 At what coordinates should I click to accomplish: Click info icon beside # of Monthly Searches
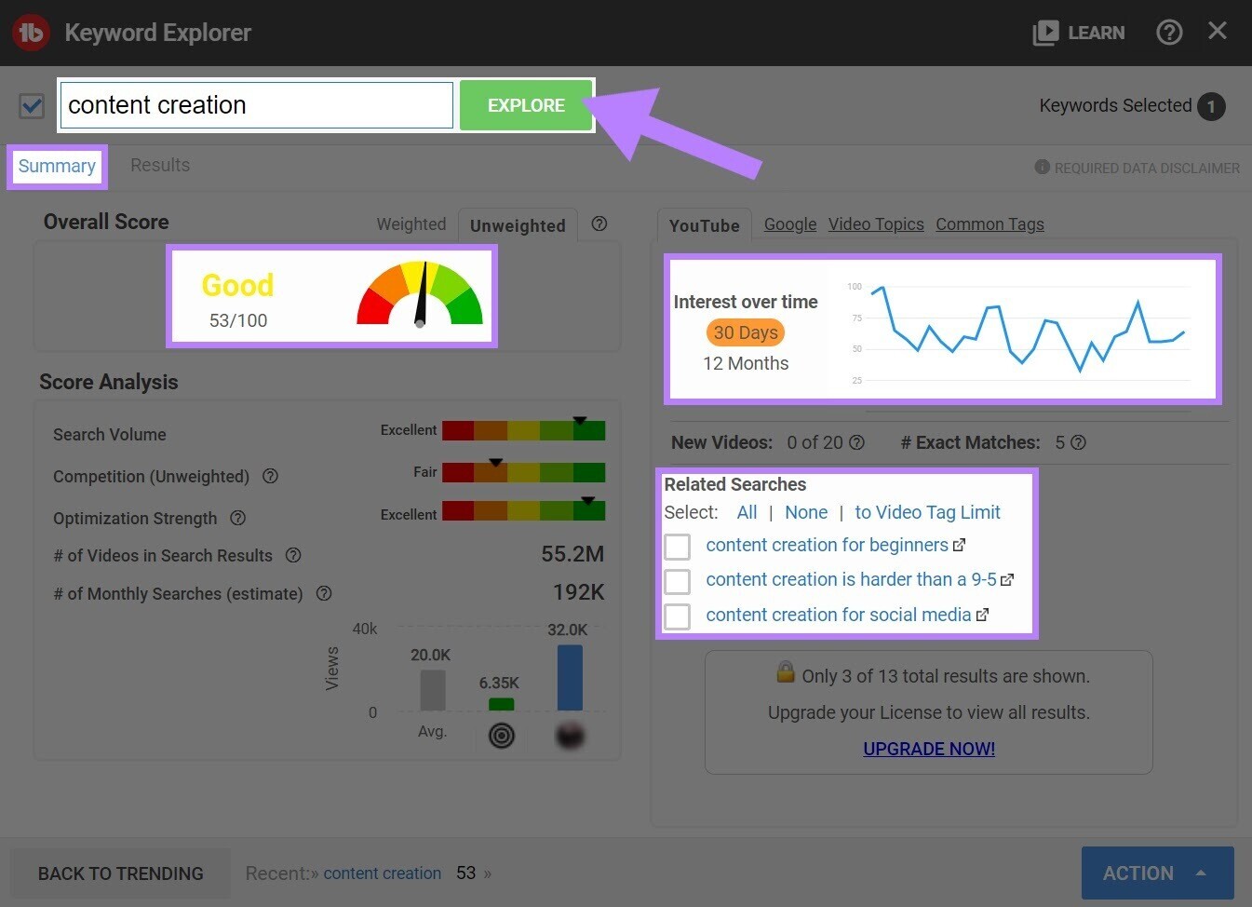click(324, 593)
